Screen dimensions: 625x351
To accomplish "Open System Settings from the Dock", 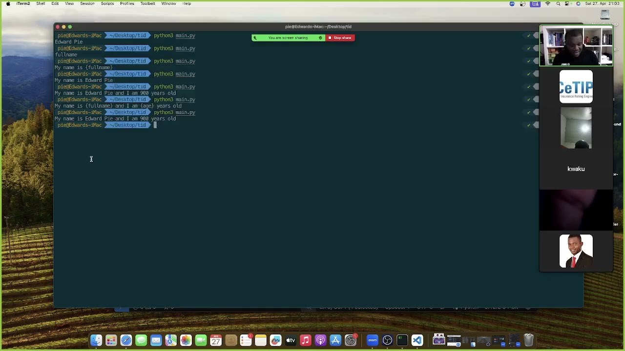I will pos(351,340).
